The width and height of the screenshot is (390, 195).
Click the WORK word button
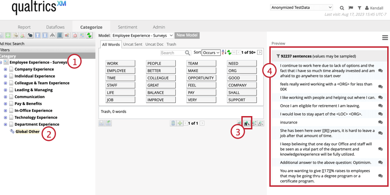[120, 63]
